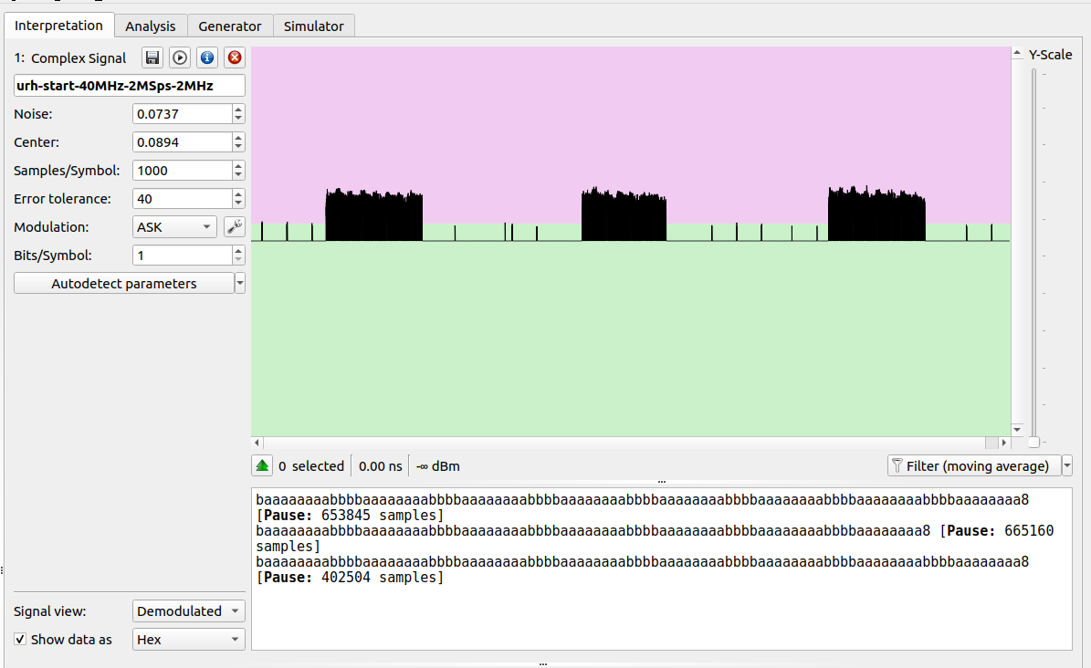Click the 0.00 ns duration readout
The width and height of the screenshot is (1091, 668).
[381, 466]
